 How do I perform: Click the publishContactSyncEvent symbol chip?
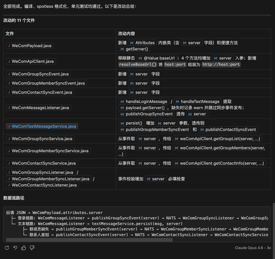[x=228, y=129]
